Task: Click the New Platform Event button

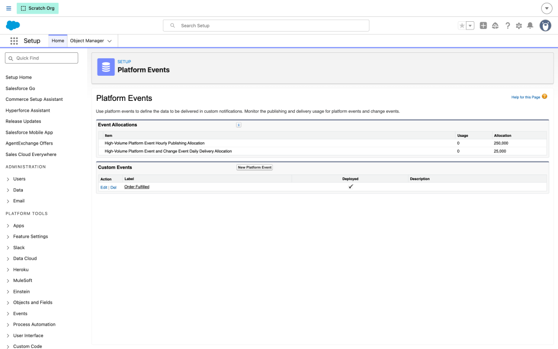Action: [254, 167]
